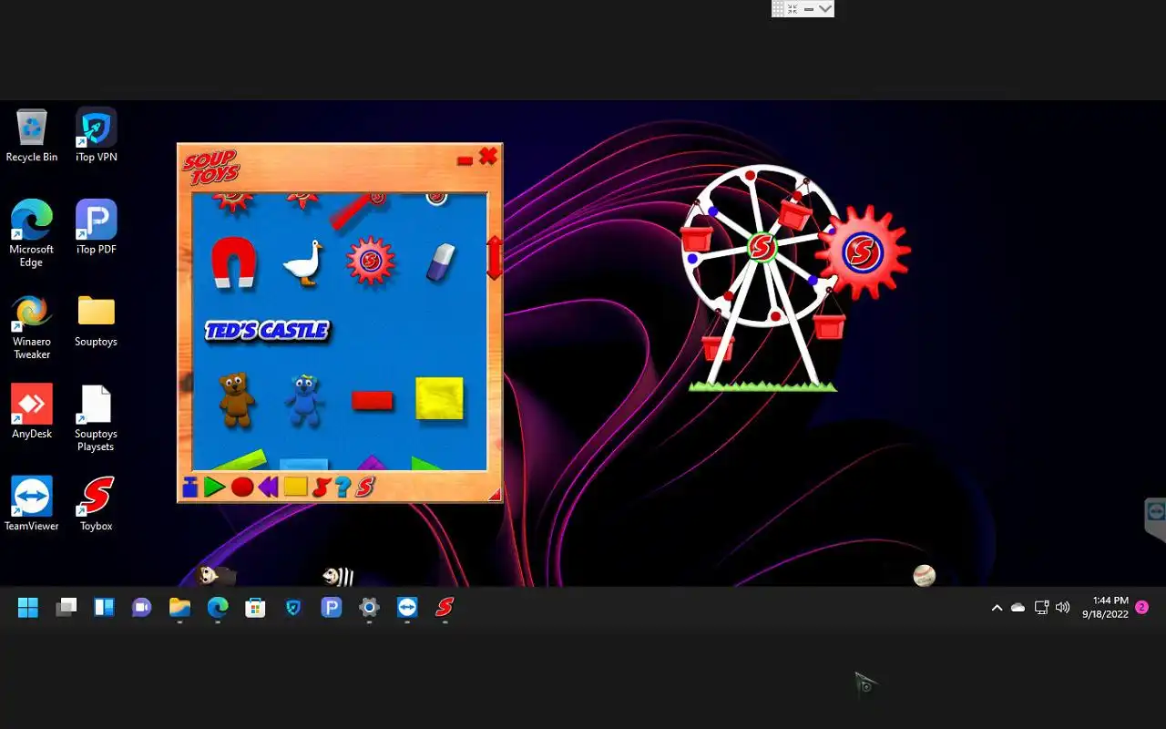The height and width of the screenshot is (729, 1166).
Task: Click the fish skeleton toy above taskbar
Action: 338,576
